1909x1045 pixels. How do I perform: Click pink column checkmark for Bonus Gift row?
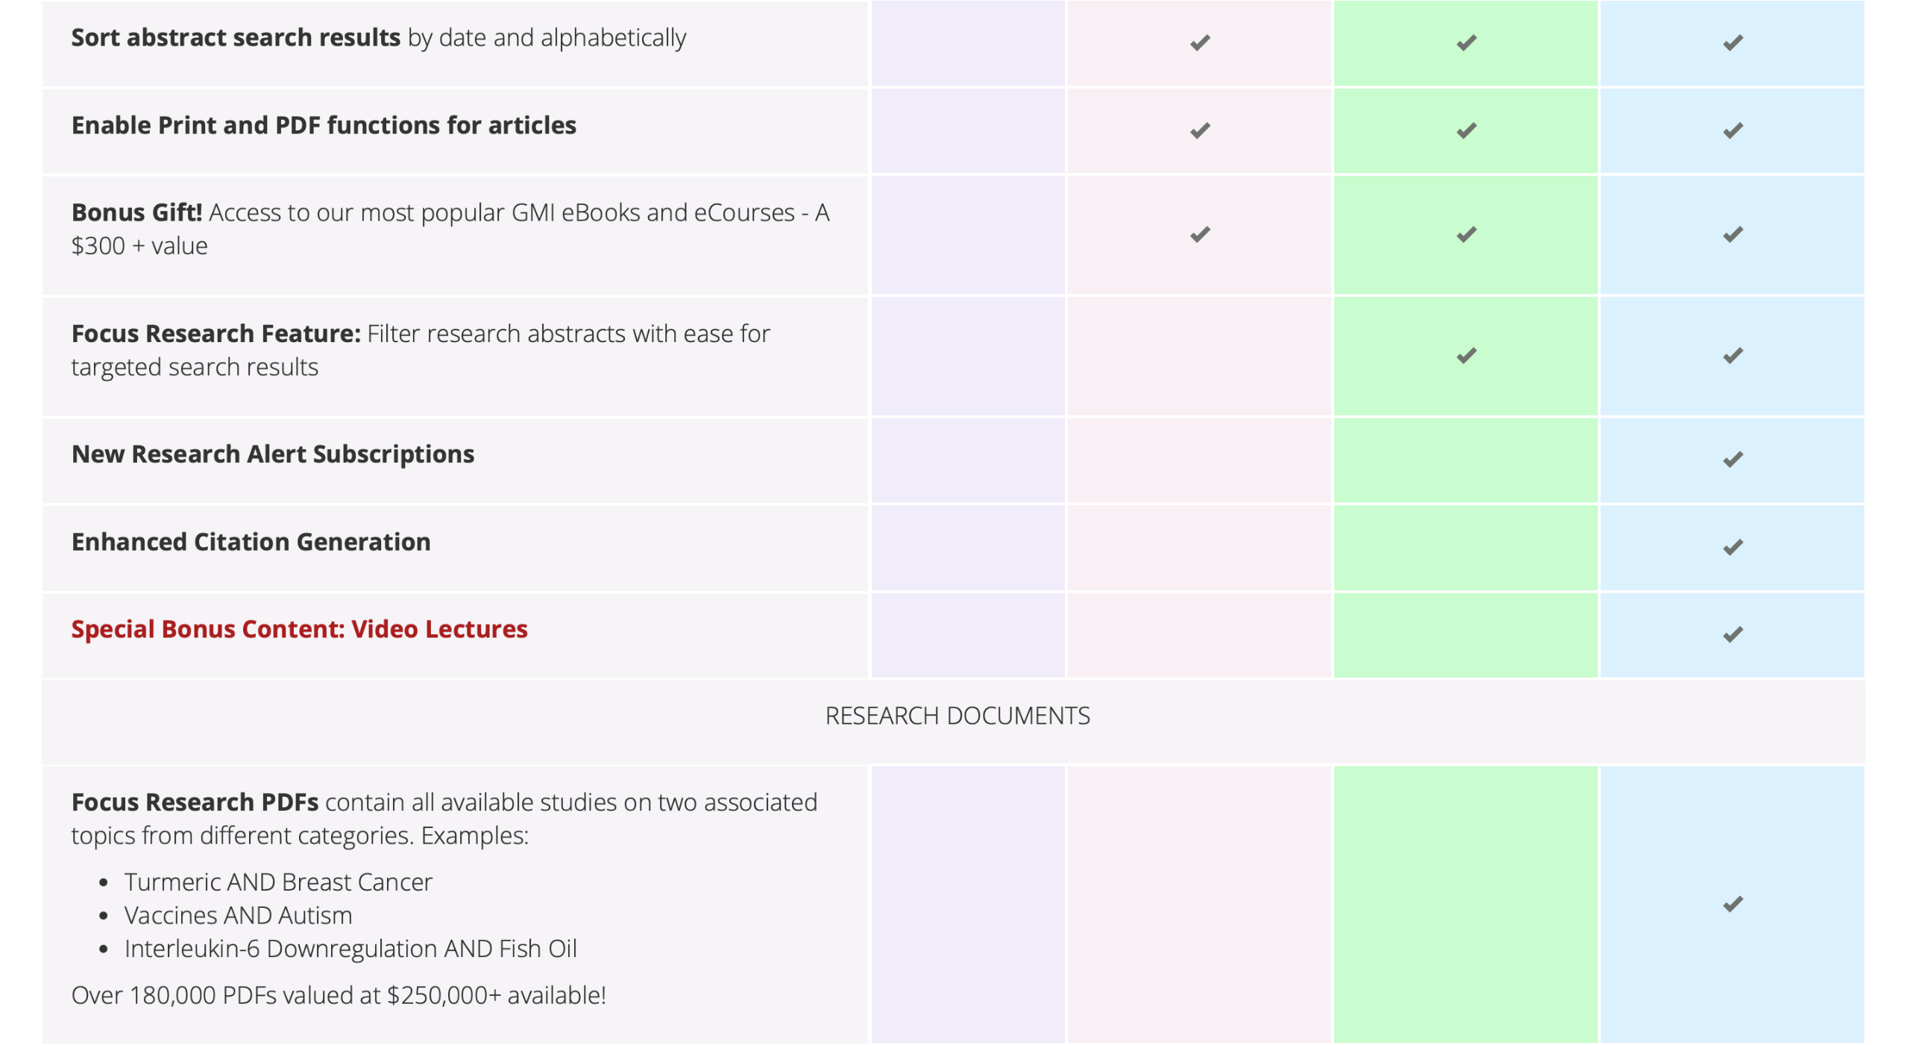[1199, 234]
